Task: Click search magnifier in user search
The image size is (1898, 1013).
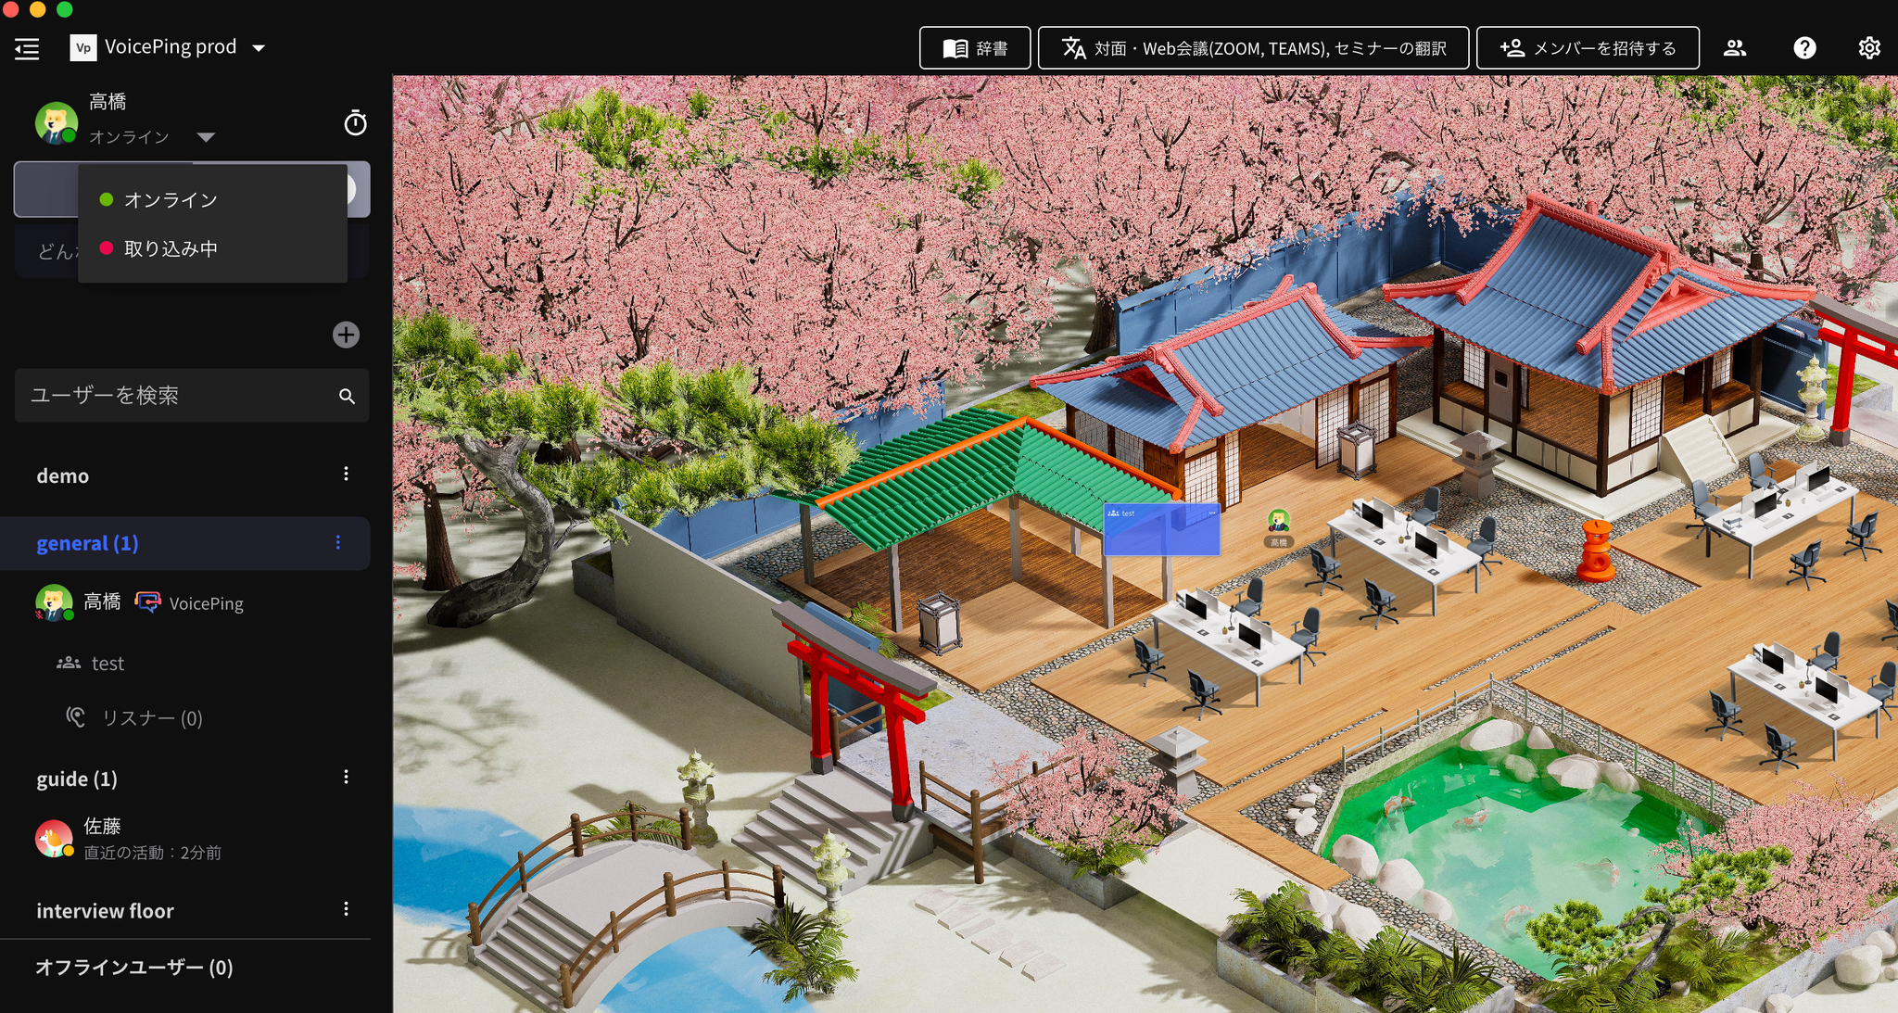Action: [x=347, y=397]
